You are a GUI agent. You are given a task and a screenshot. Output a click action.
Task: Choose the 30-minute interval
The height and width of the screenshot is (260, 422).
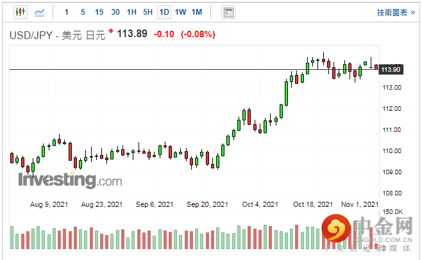115,12
